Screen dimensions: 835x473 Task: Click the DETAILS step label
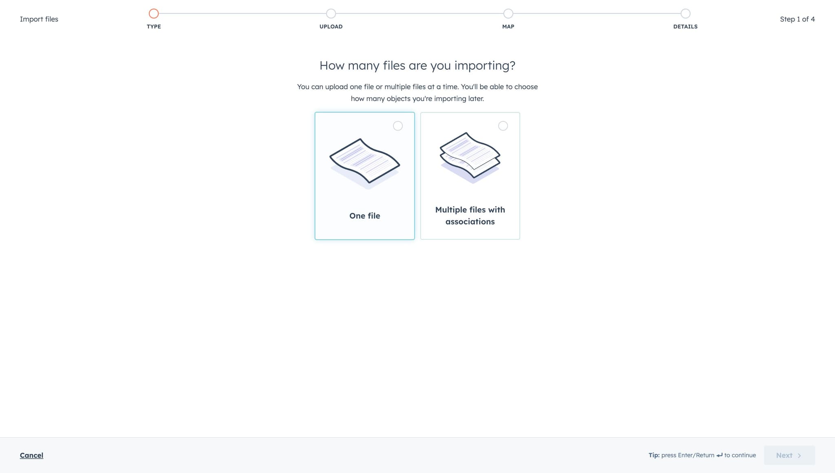685,26
